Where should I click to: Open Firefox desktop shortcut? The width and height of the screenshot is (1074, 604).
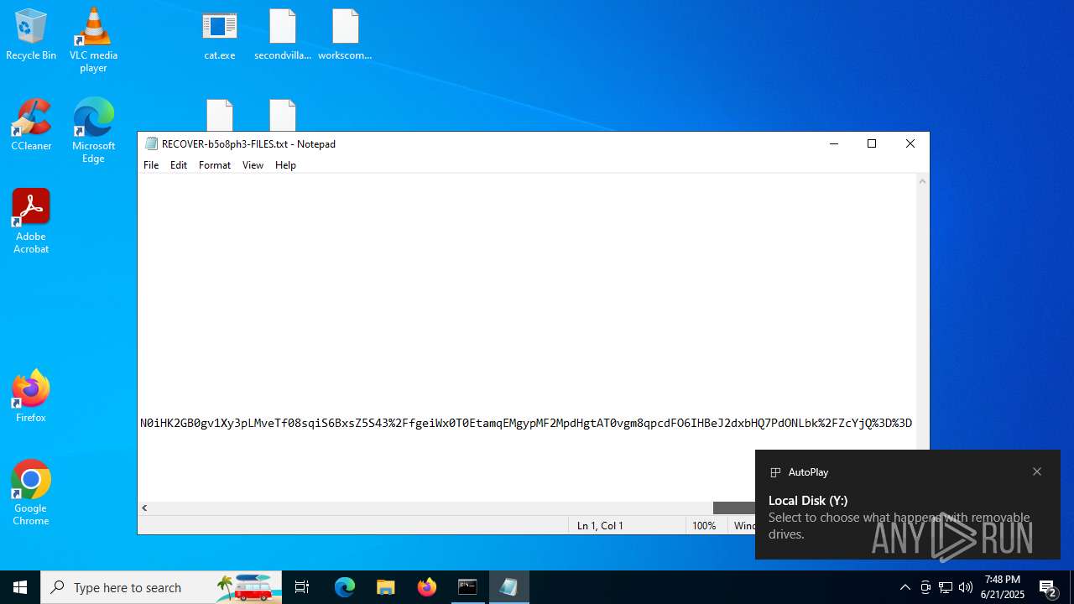pyautogui.click(x=31, y=396)
